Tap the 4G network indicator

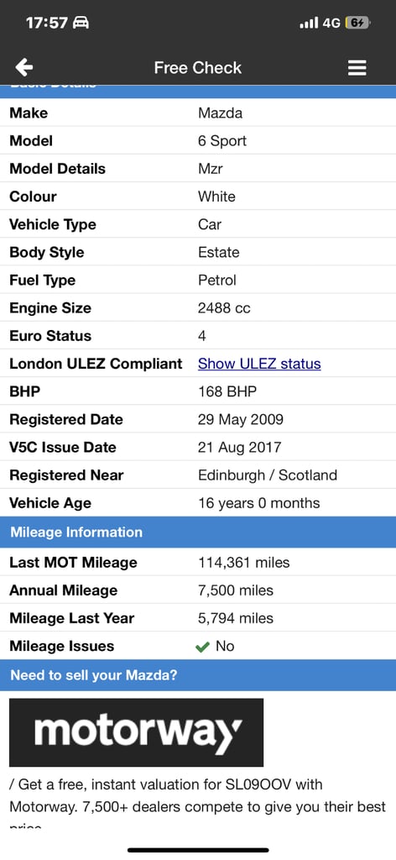point(332,23)
